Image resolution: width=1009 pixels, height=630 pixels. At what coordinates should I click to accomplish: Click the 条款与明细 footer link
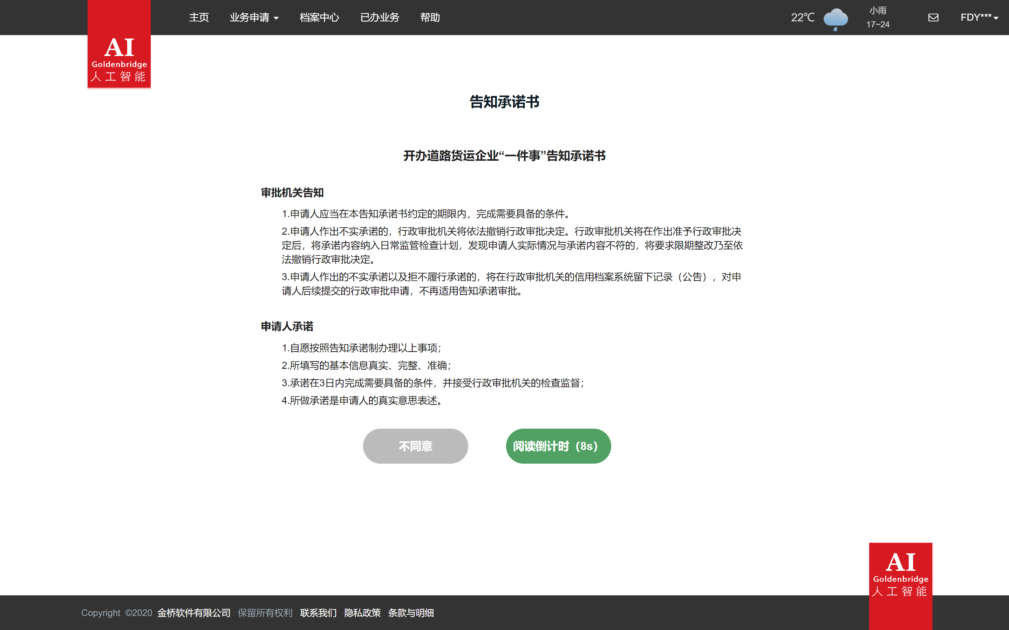(411, 613)
